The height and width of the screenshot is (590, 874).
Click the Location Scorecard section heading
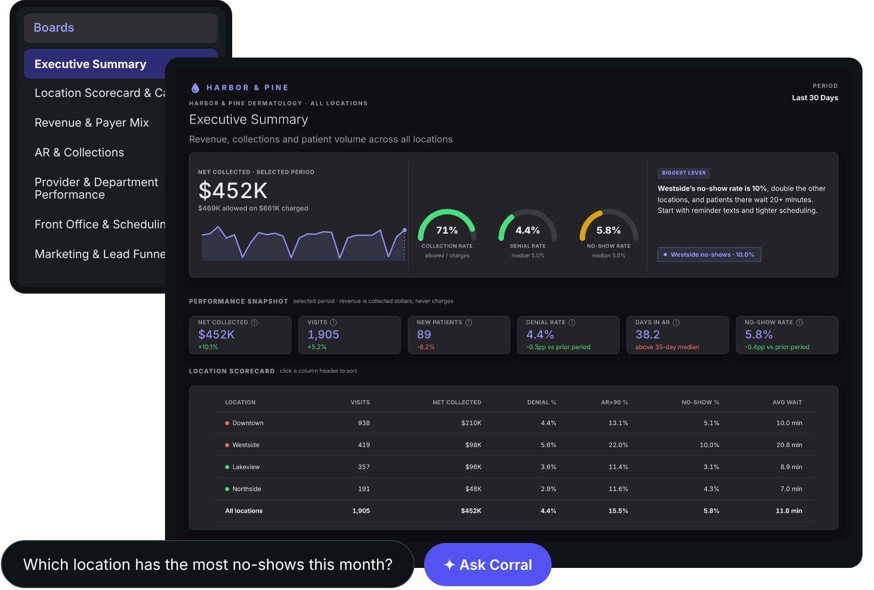[x=232, y=371]
